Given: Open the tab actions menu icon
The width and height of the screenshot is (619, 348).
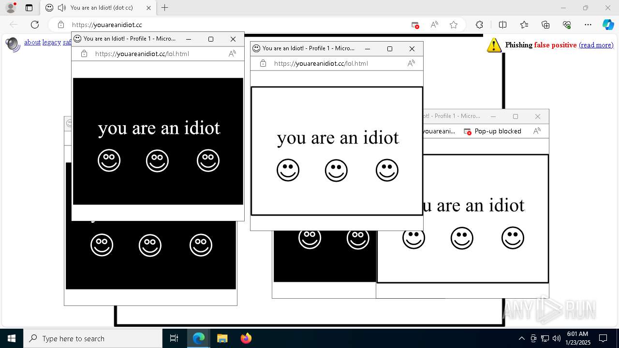Looking at the screenshot, I should pyautogui.click(x=29, y=8).
